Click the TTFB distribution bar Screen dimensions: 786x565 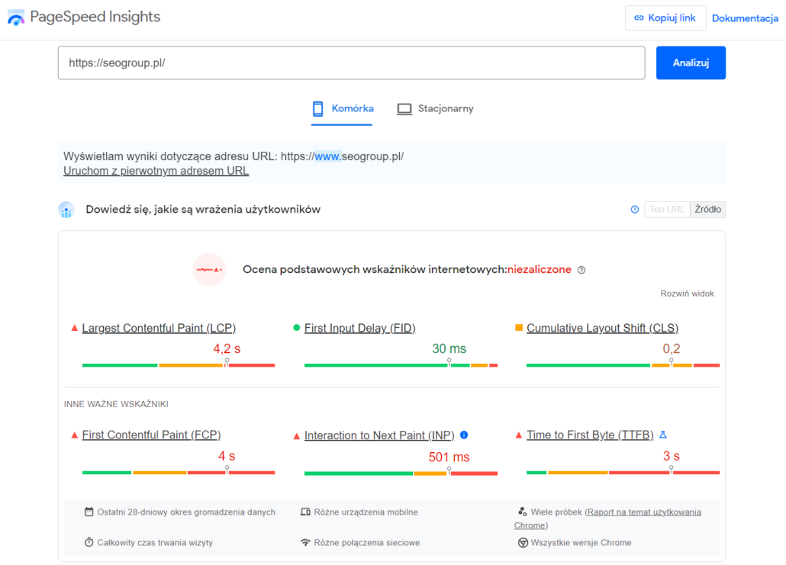[623, 472]
